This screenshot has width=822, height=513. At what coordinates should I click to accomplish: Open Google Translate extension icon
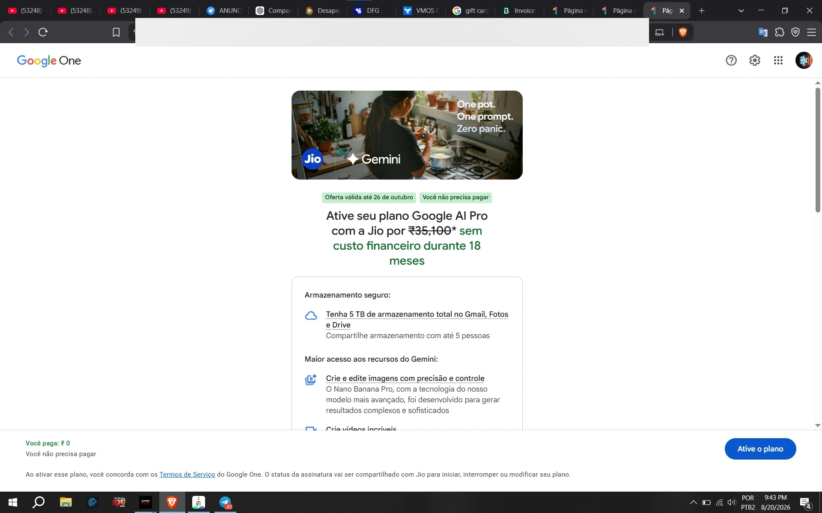(763, 32)
